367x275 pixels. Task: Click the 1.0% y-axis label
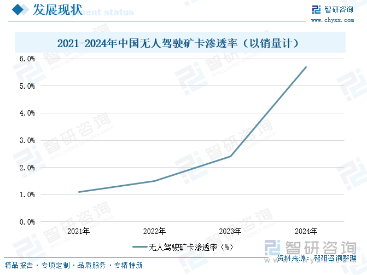tap(27, 194)
